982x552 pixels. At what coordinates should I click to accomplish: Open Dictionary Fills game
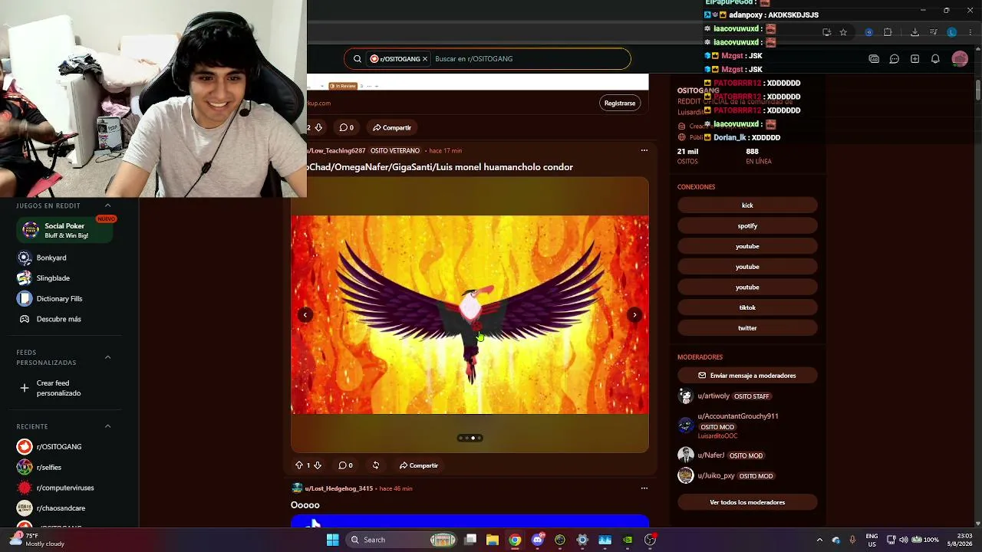[x=59, y=299]
